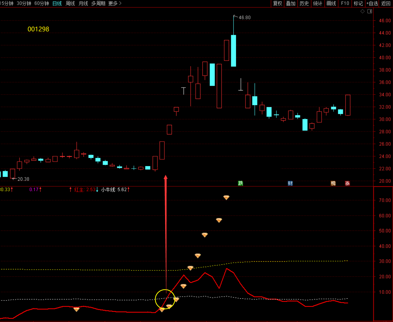Click the orange 榜 ranking marker
Image resolution: width=393 pixels, height=322 pixels.
coord(333,183)
